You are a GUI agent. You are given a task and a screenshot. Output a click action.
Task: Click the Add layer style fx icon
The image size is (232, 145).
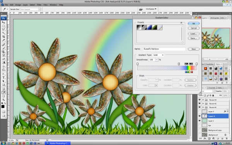205,138
